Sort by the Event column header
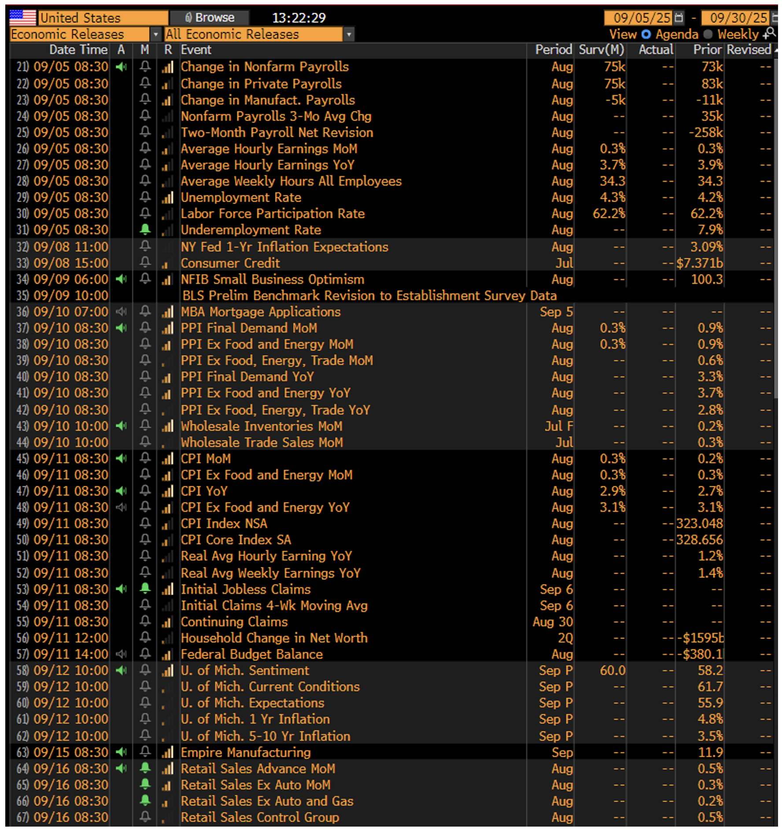The width and height of the screenshot is (782, 831). click(x=196, y=50)
